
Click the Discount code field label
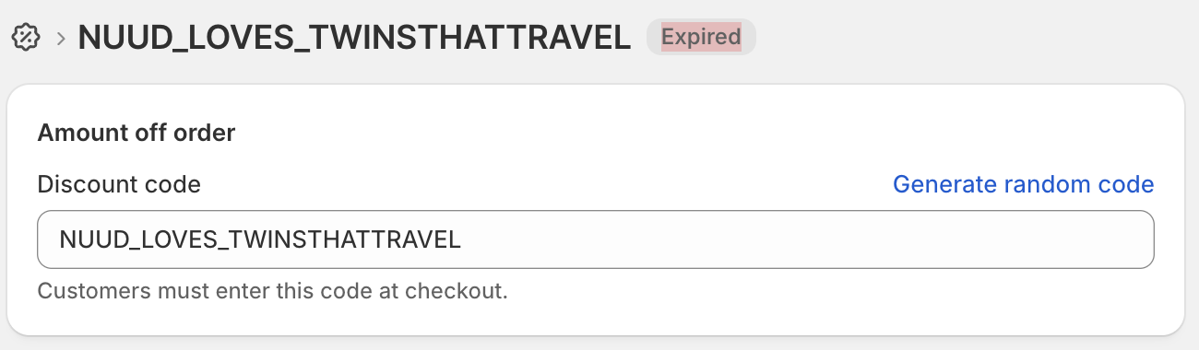[119, 184]
